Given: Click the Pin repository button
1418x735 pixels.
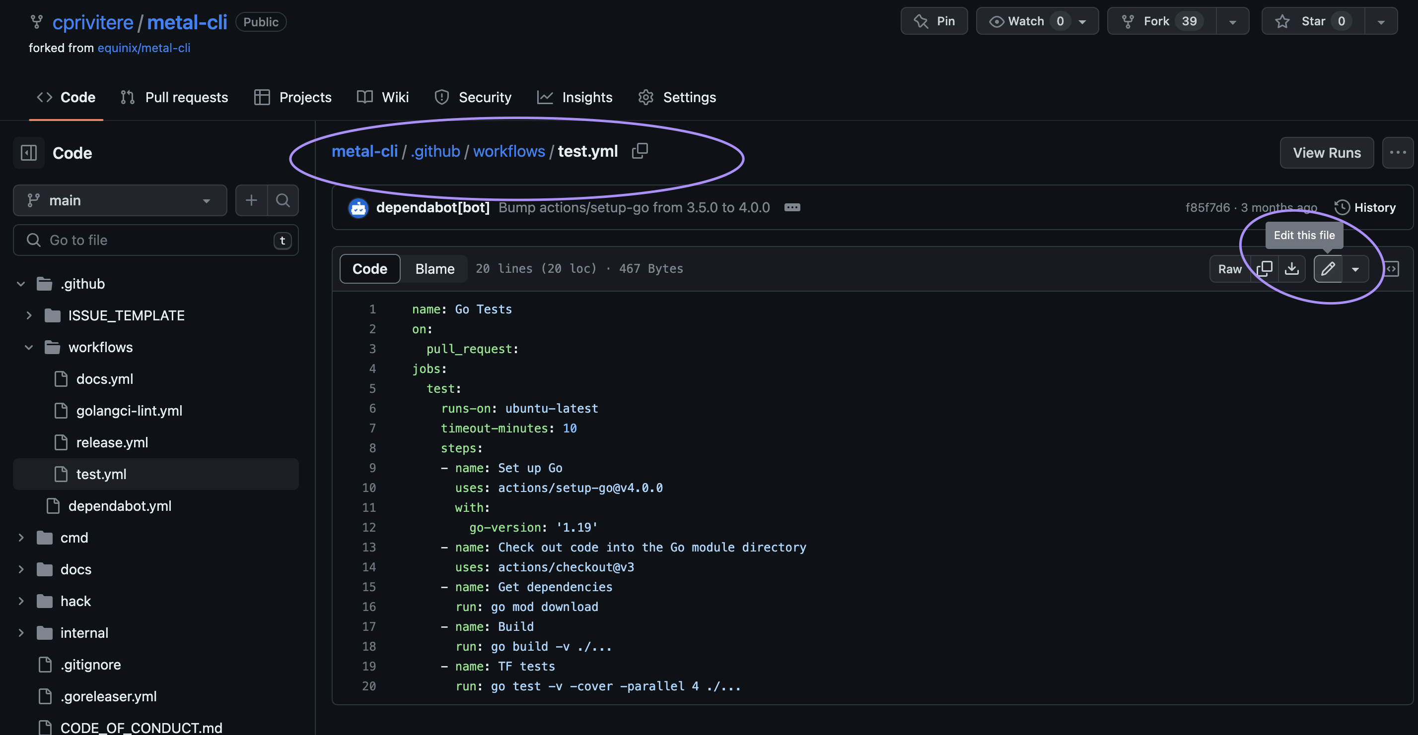Looking at the screenshot, I should 933,21.
